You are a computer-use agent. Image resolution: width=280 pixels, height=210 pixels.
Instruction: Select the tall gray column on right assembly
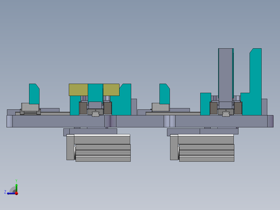pos(225,75)
